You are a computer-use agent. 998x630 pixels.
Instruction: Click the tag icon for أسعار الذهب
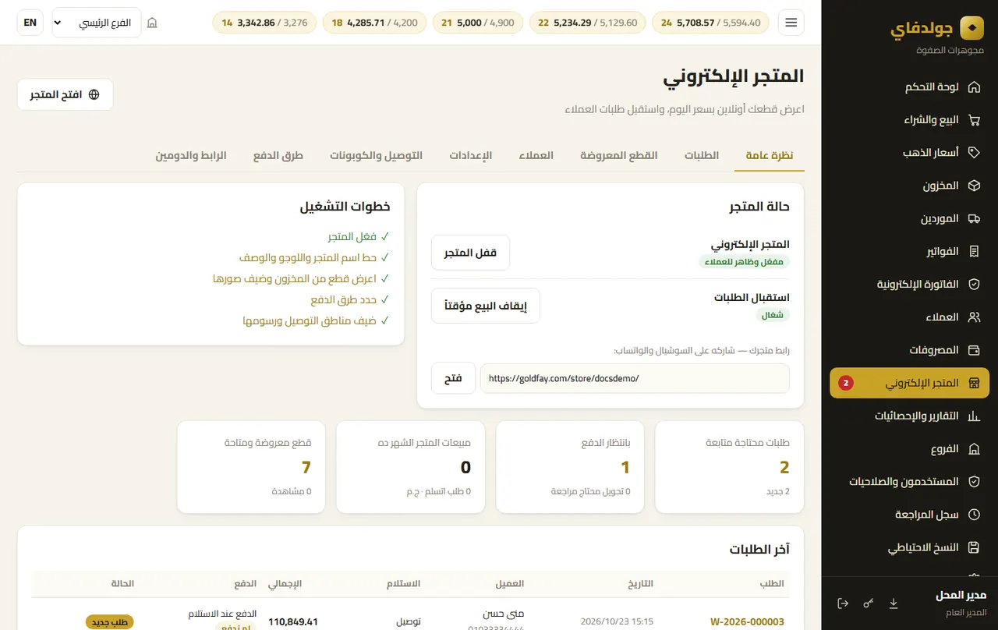click(x=974, y=153)
